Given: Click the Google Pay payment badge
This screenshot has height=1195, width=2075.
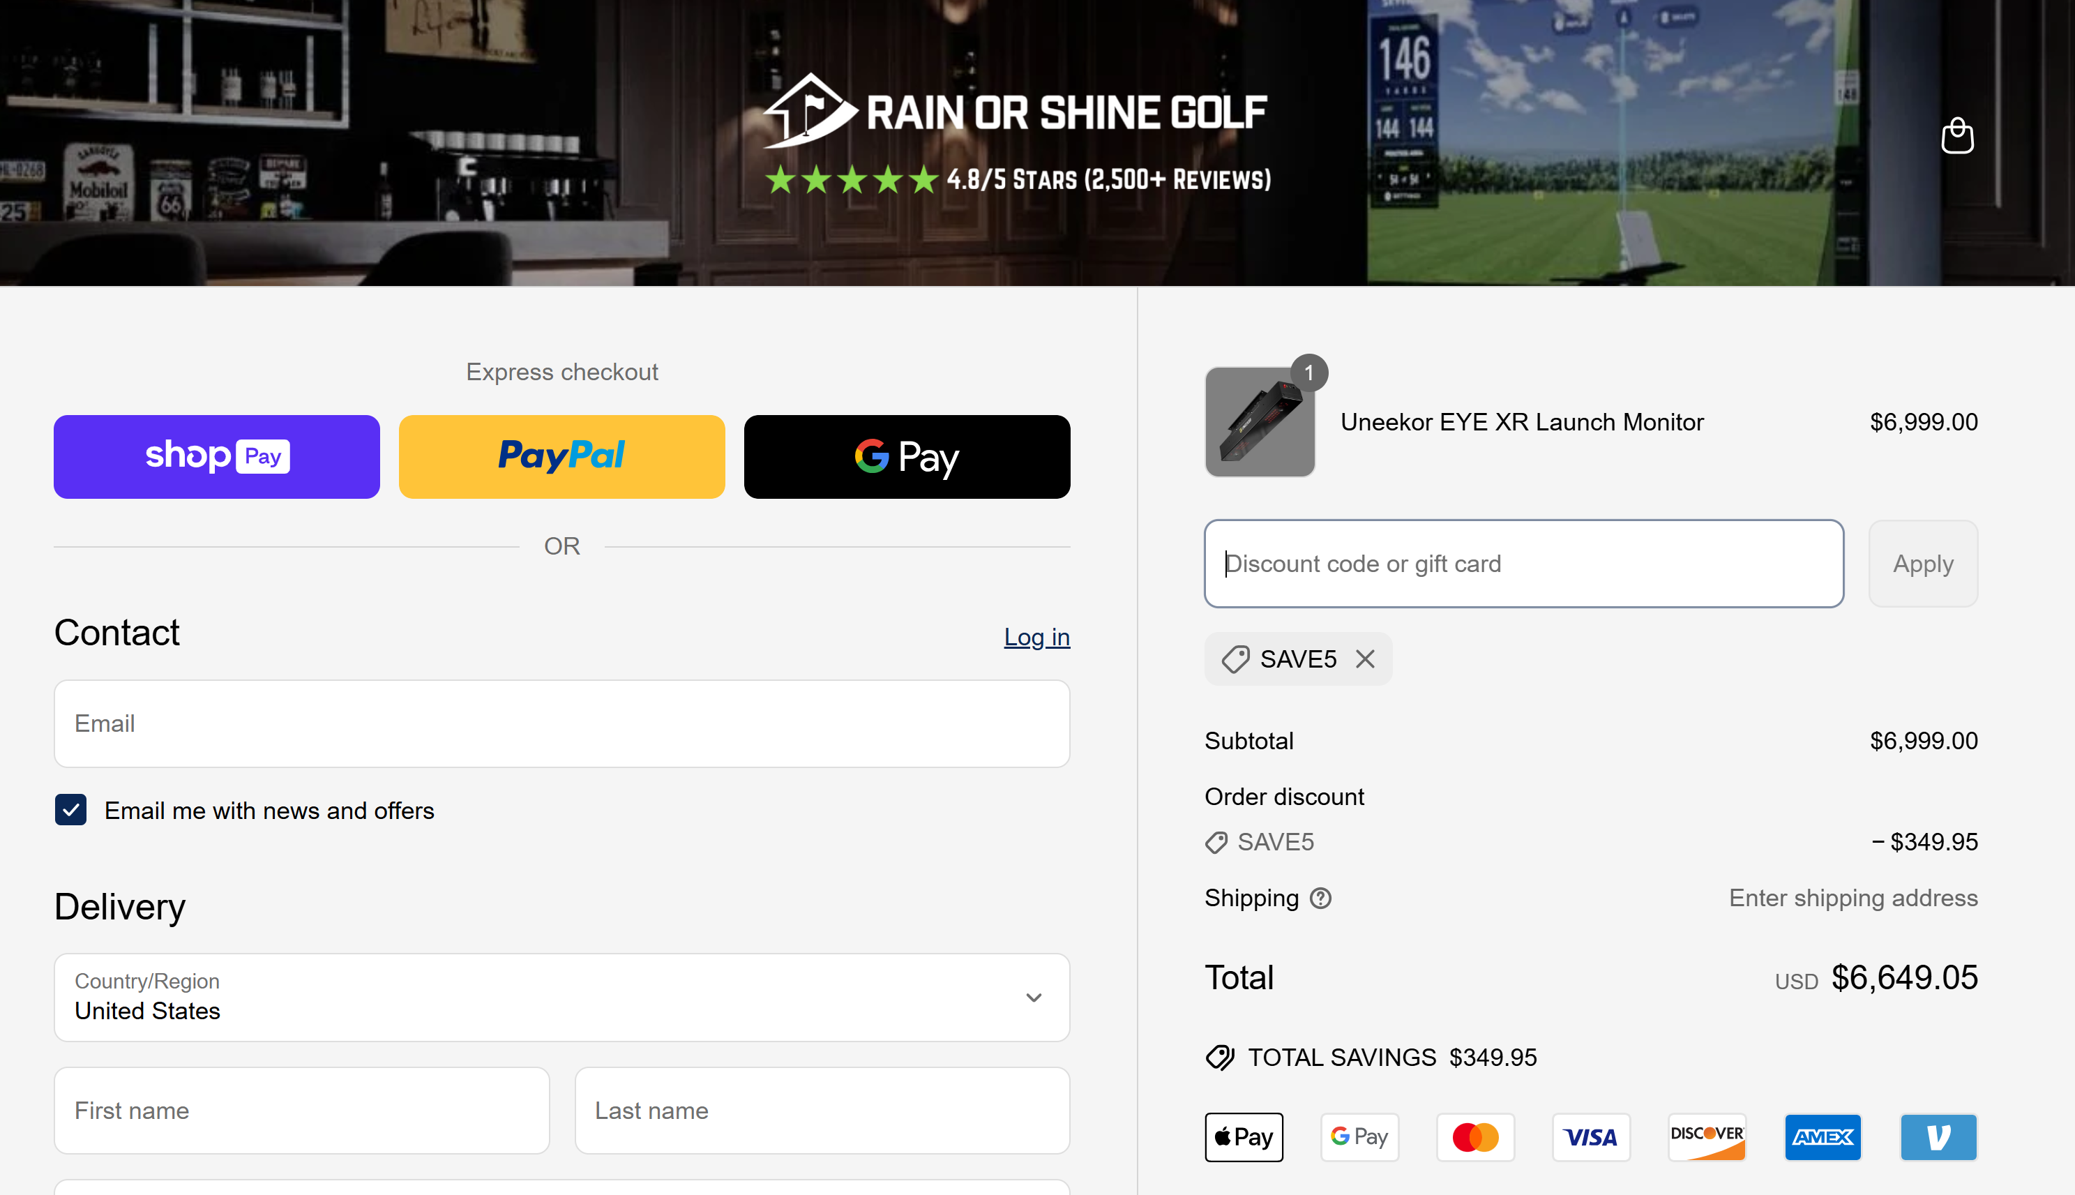Looking at the screenshot, I should point(1359,1136).
